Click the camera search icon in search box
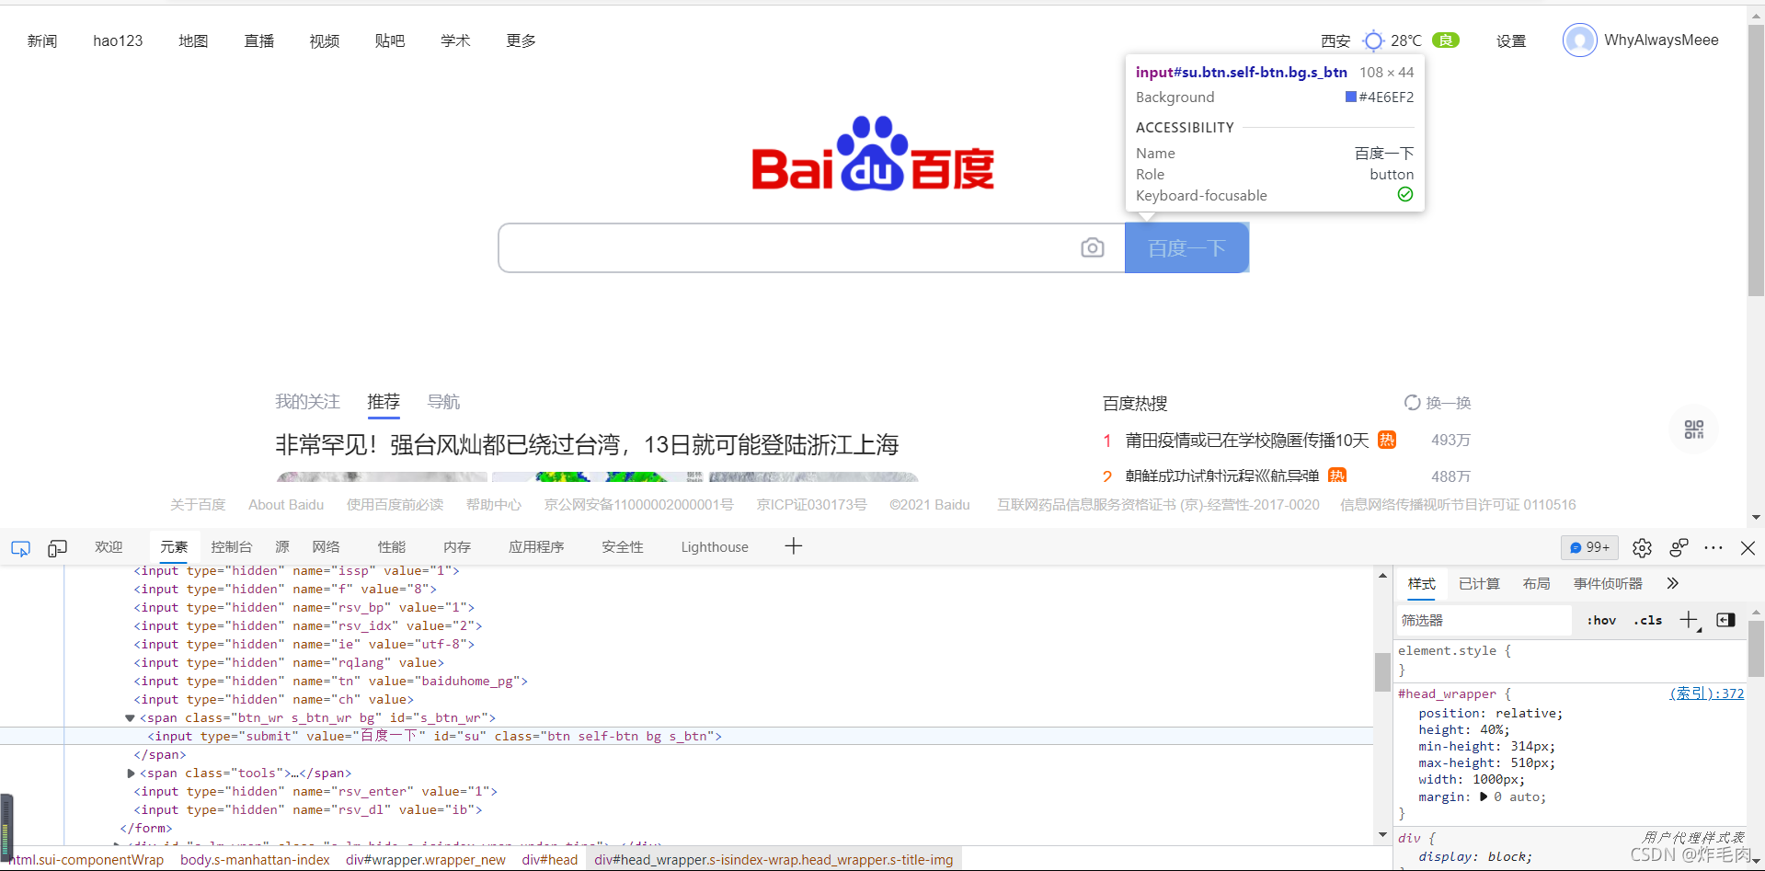Image resolution: width=1765 pixels, height=871 pixels. (x=1092, y=247)
